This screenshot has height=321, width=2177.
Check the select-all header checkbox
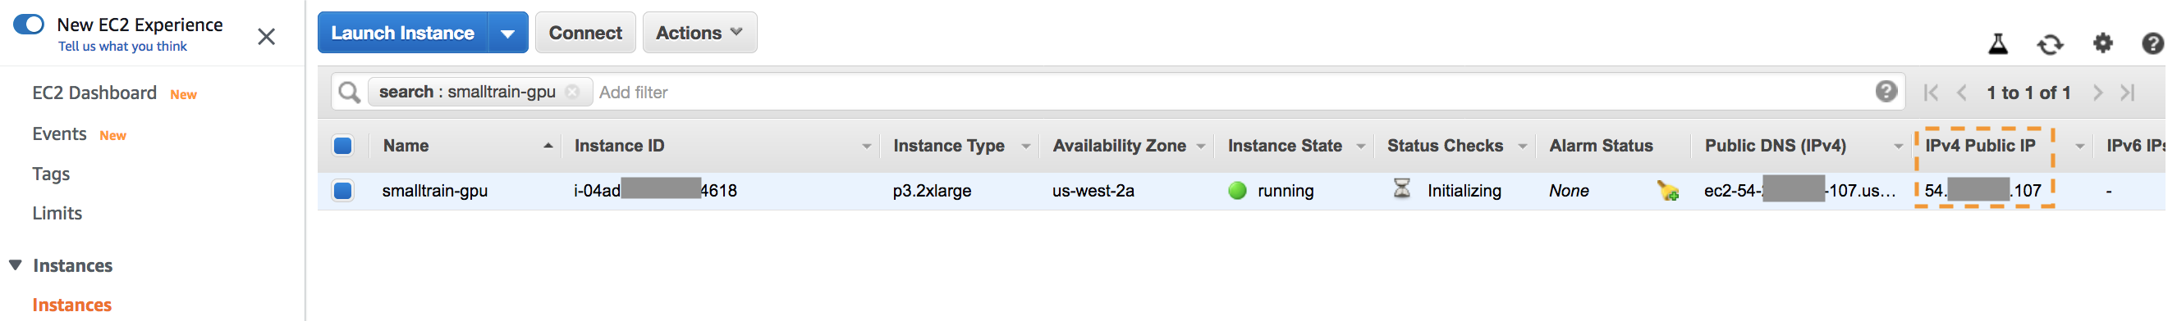343,146
